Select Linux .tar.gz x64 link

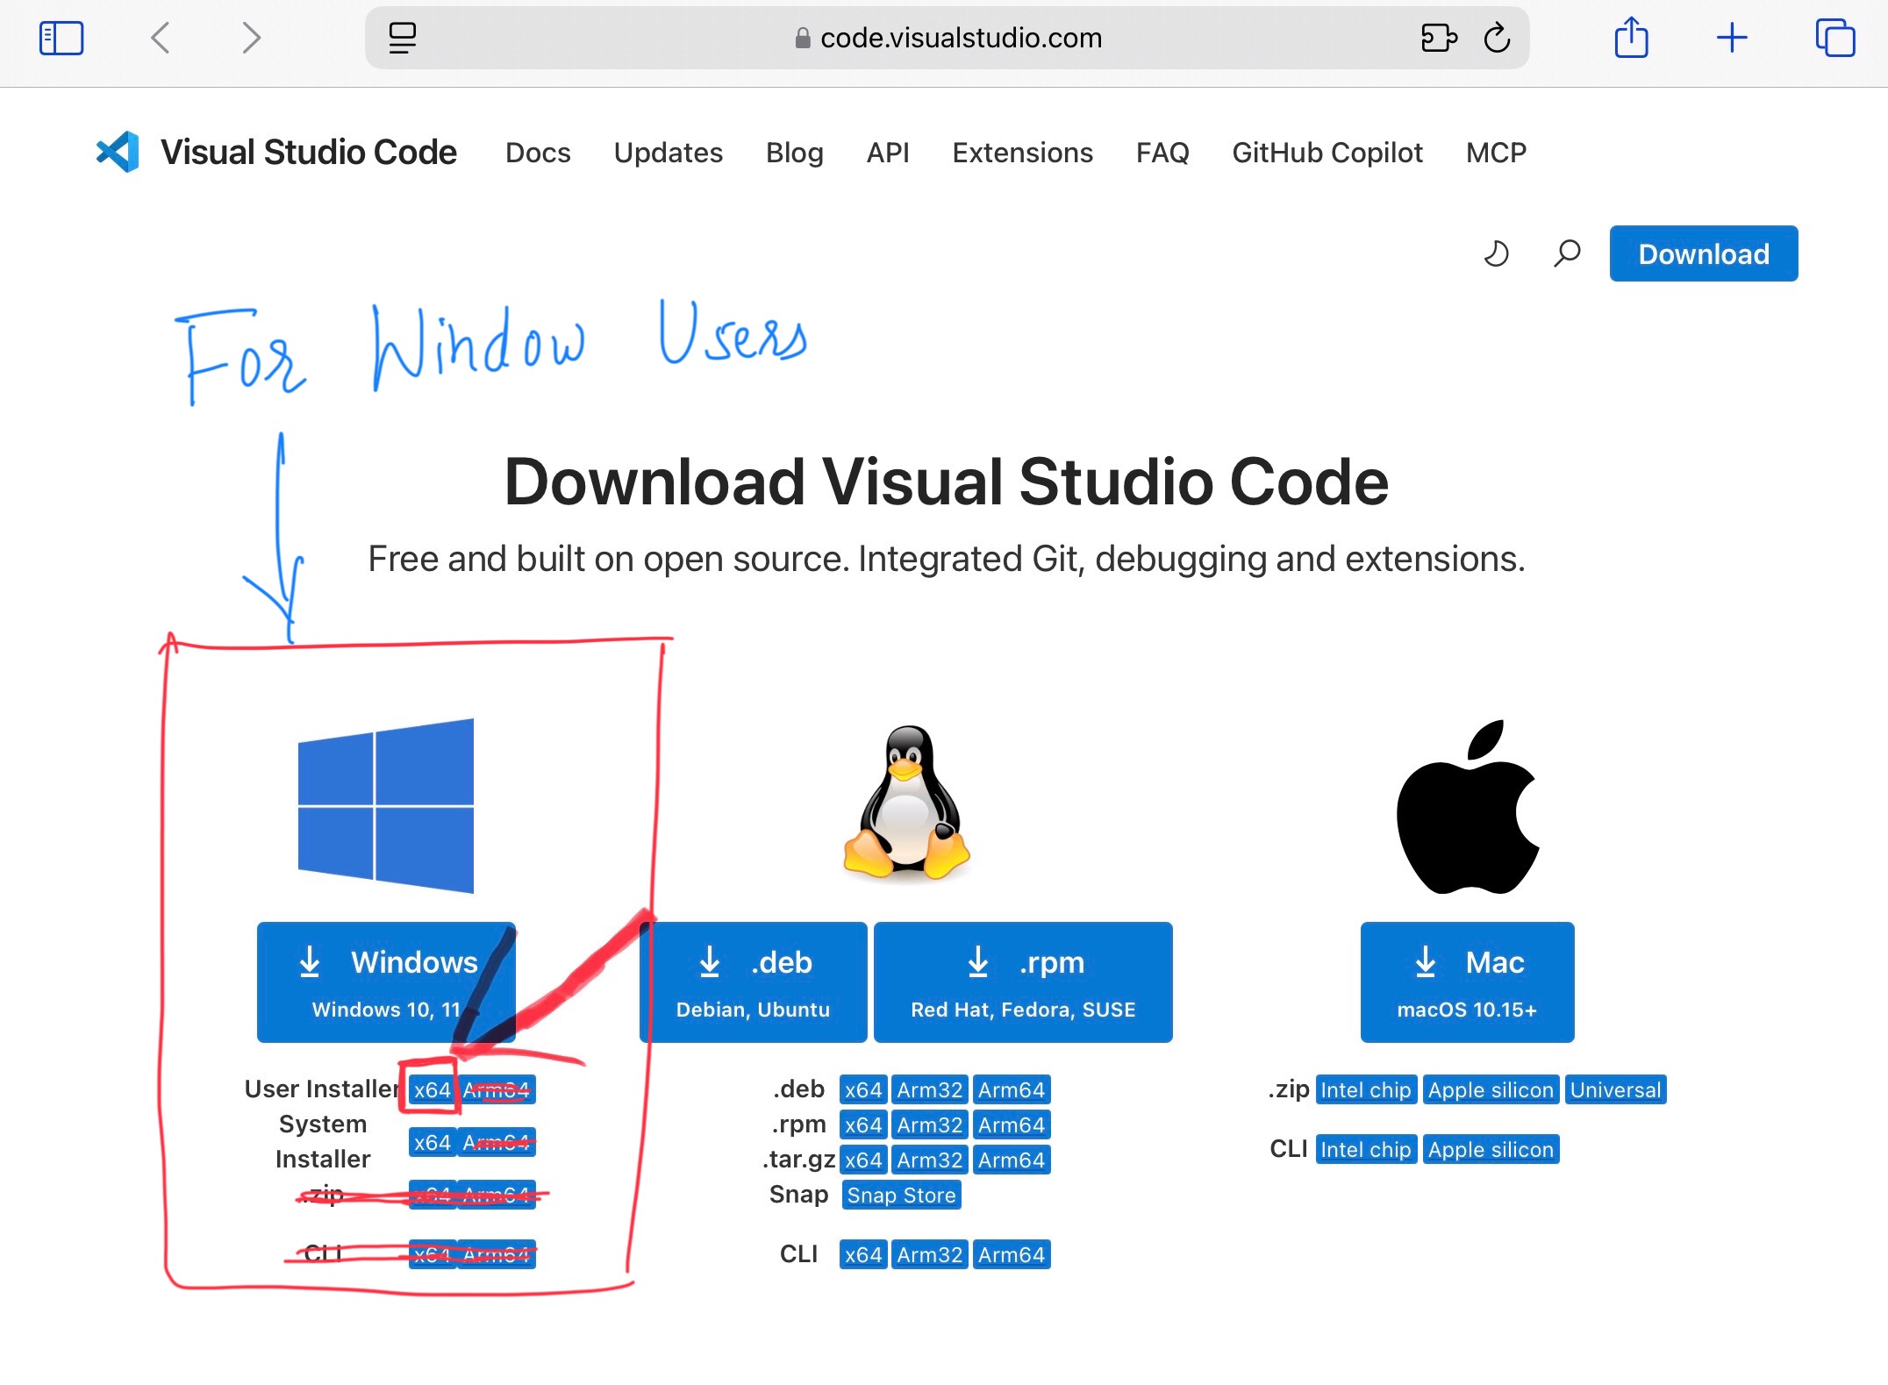point(863,1160)
